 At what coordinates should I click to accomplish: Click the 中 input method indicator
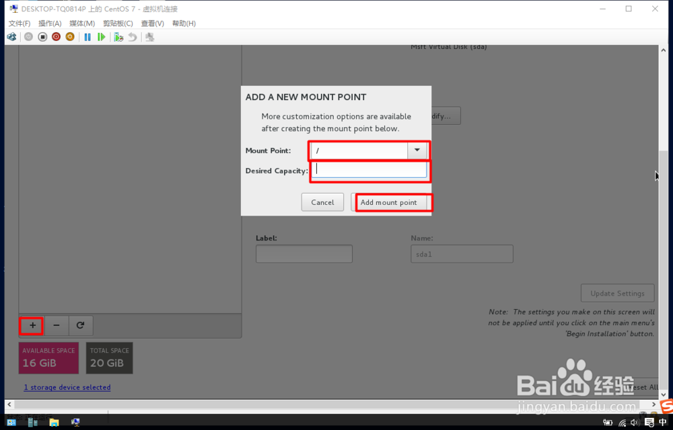pyautogui.click(x=664, y=423)
